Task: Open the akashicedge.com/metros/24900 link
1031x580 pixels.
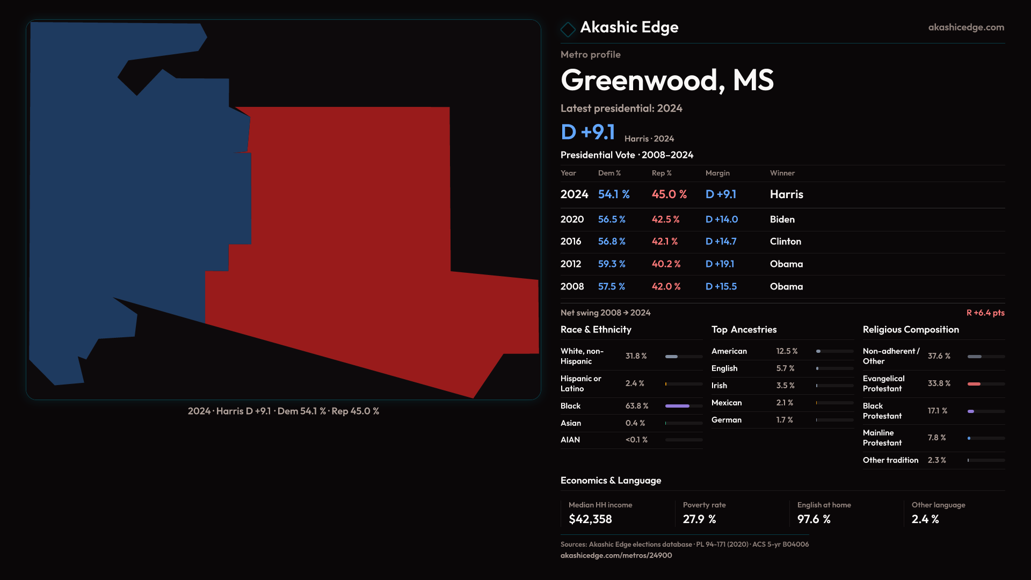Action: (x=616, y=555)
